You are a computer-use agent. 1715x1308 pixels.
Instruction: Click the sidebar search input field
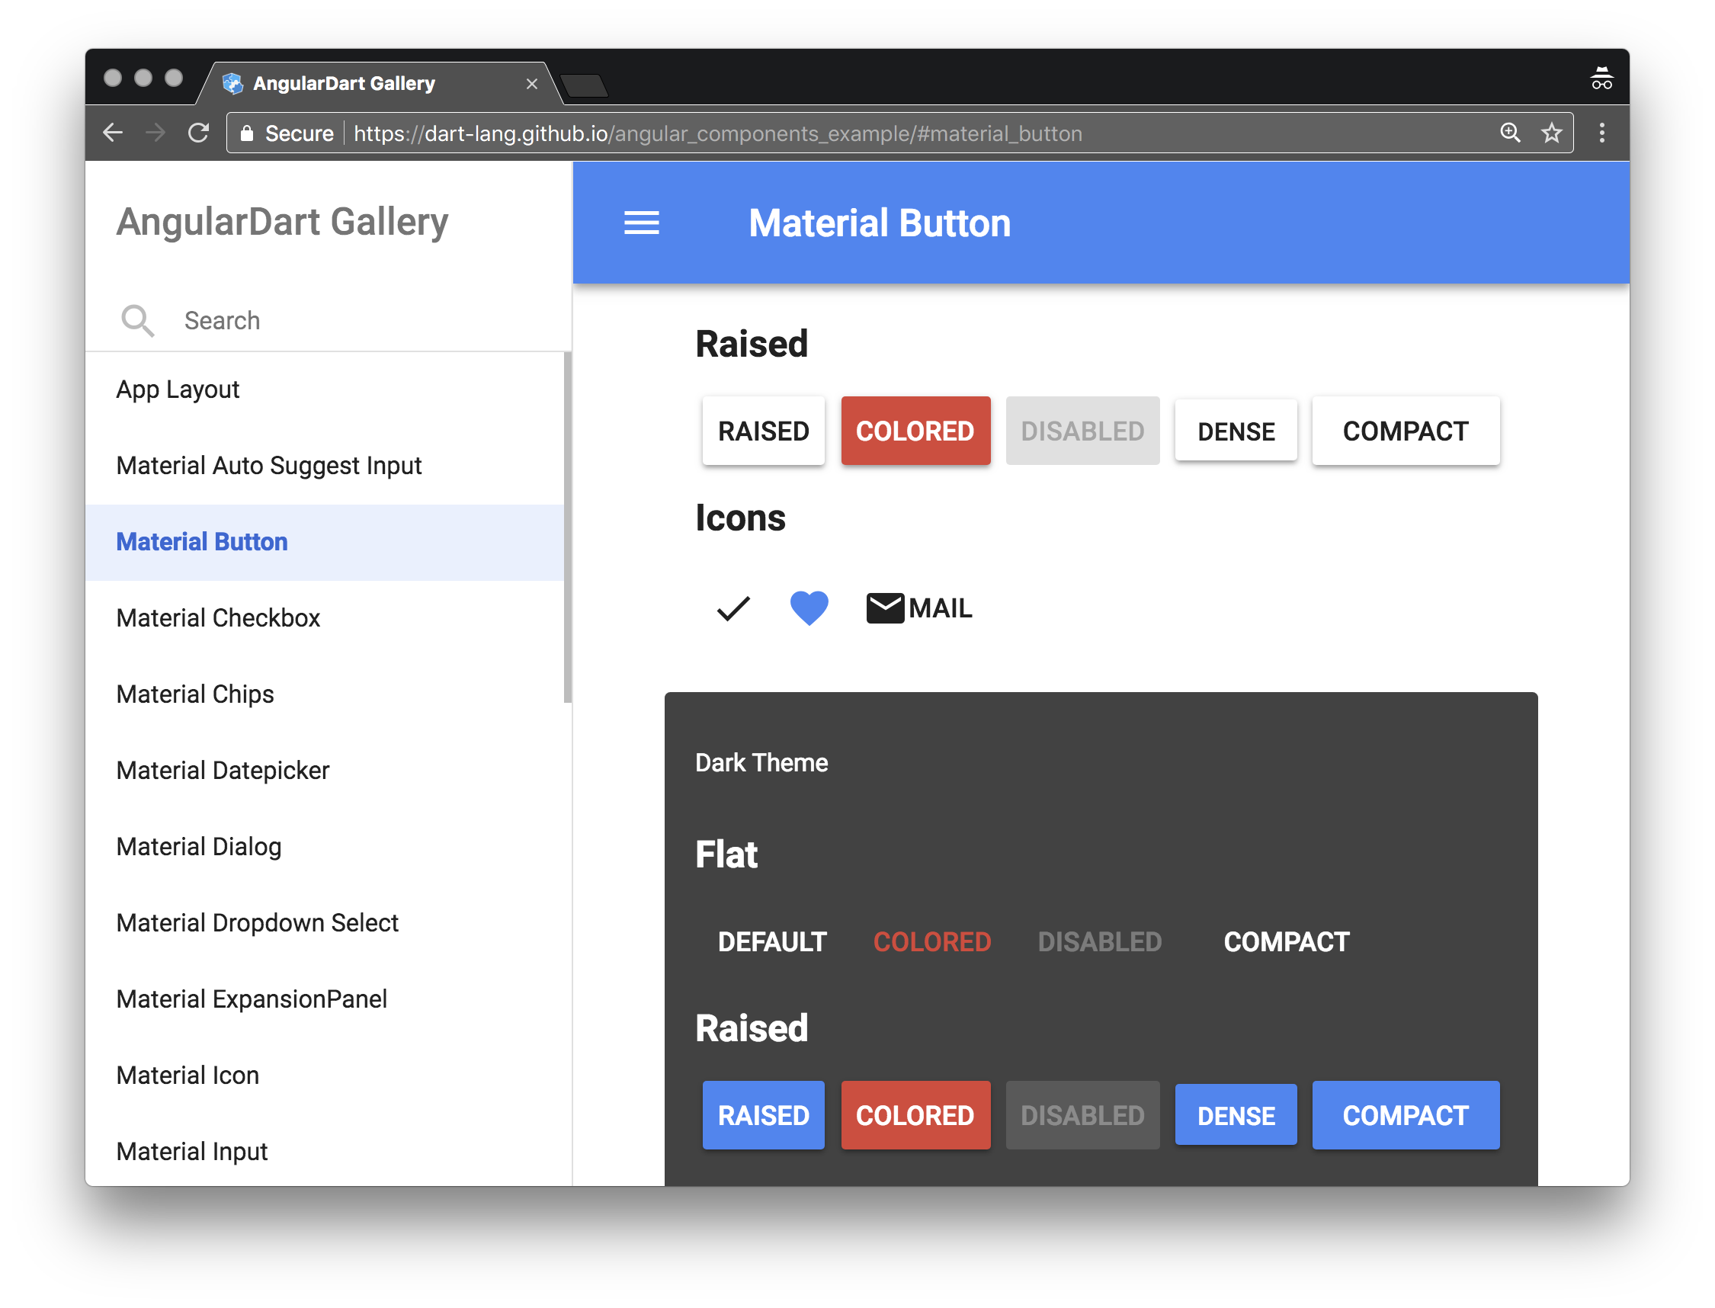330,320
